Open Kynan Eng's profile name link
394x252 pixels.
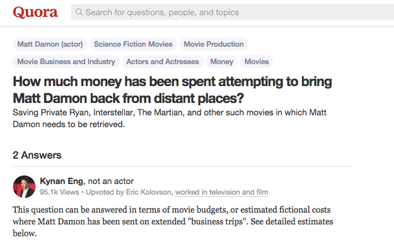point(61,181)
